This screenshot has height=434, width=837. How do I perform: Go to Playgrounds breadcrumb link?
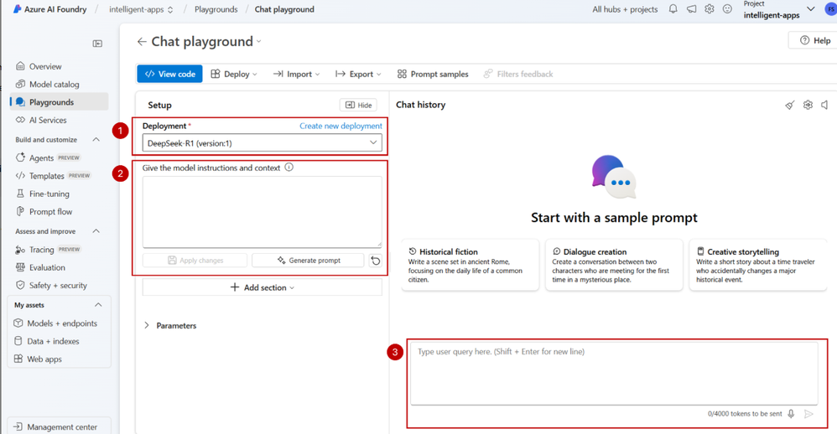[216, 9]
